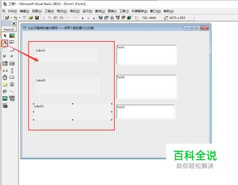Screen dimensions: 238x185
Task: Select the Label control tool
Action: tap(5, 43)
